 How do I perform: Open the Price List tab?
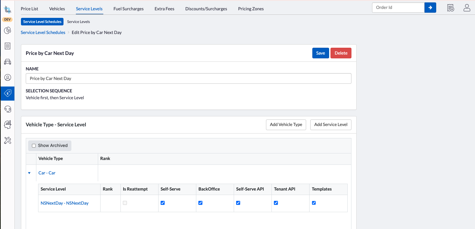(30, 9)
